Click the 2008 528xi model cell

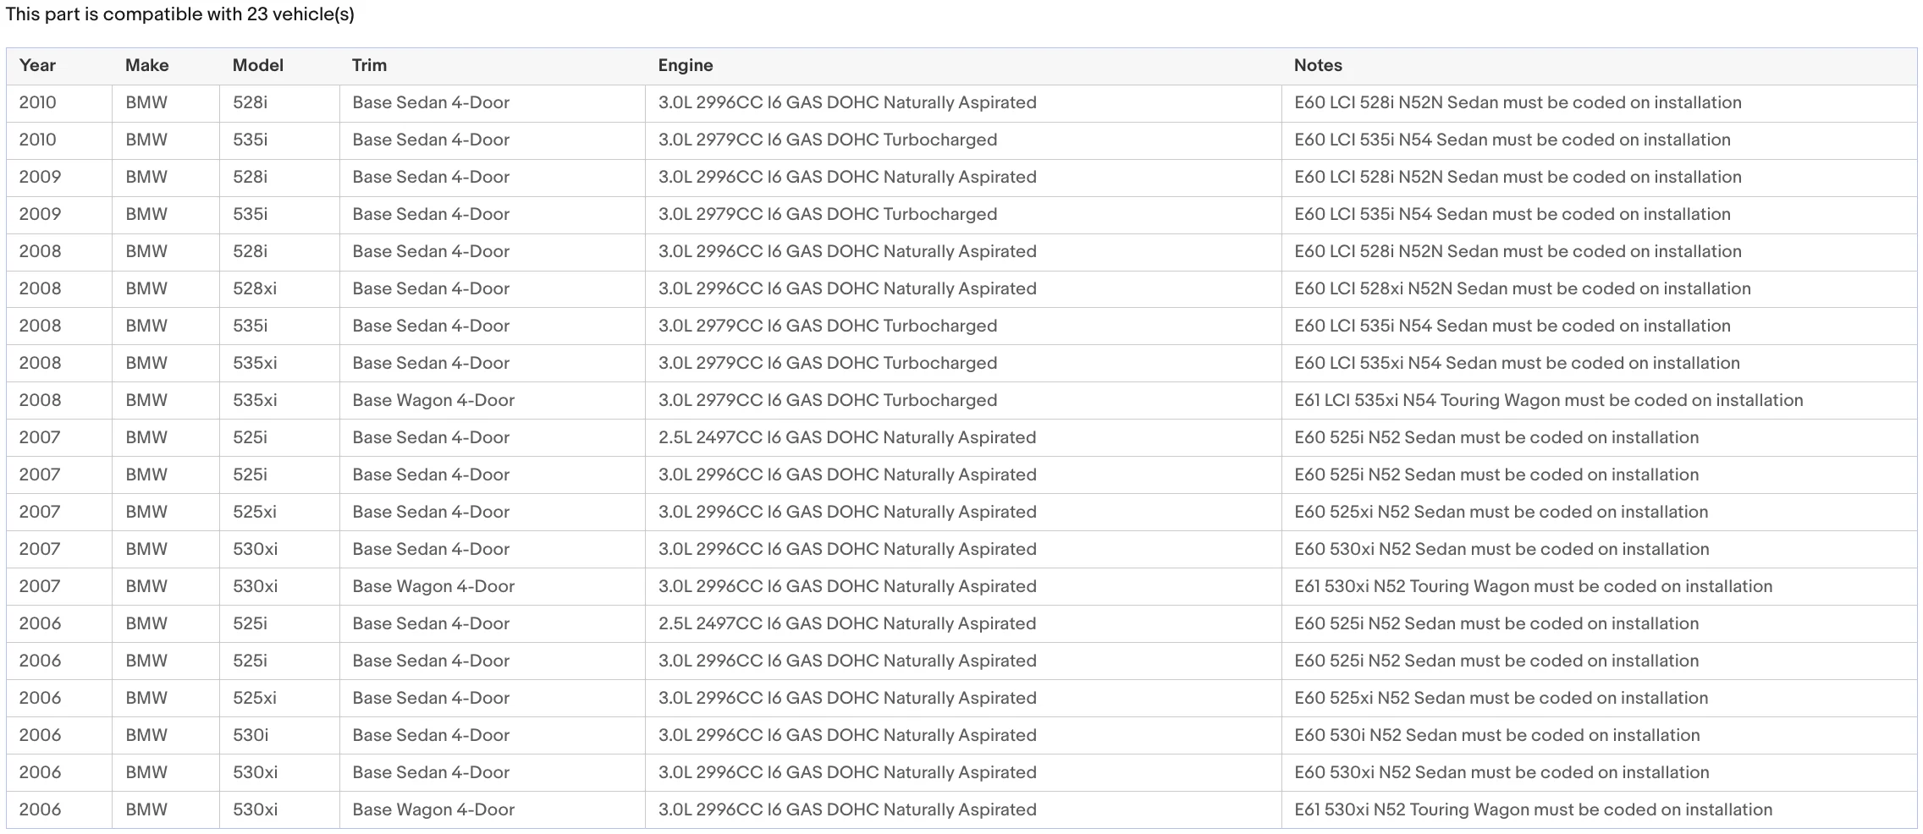coord(255,288)
